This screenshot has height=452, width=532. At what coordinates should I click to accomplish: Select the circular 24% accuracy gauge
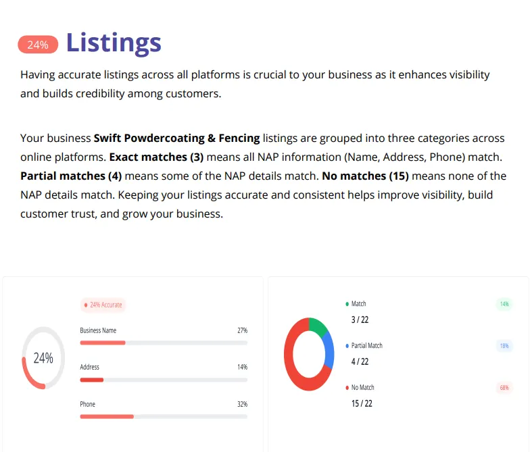(43, 358)
